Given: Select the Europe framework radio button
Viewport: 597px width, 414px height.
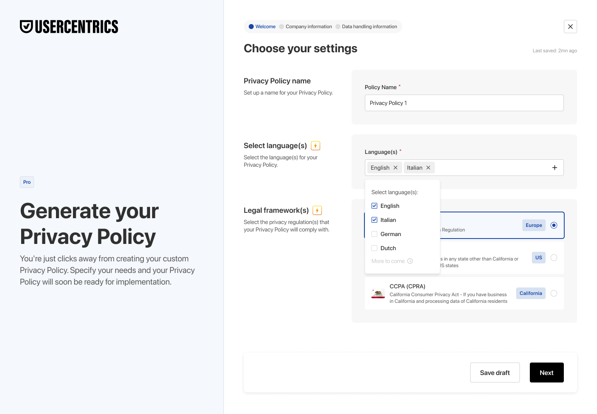Looking at the screenshot, I should click(x=554, y=225).
